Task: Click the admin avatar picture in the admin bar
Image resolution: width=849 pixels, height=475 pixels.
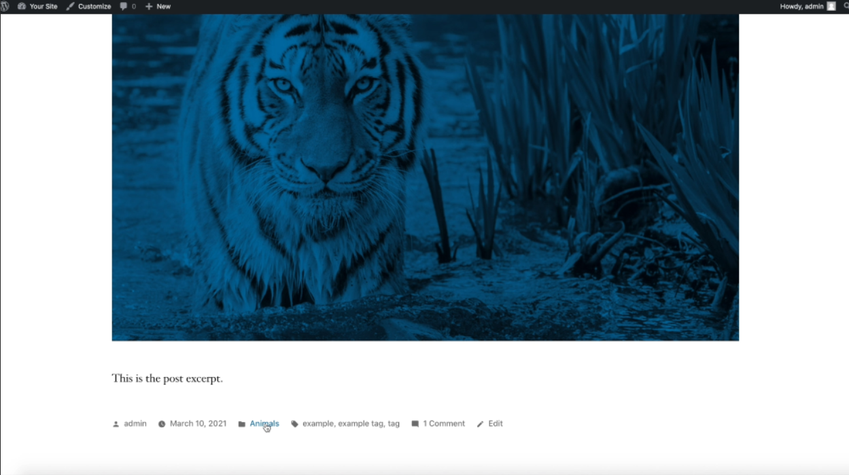Action: tap(831, 6)
